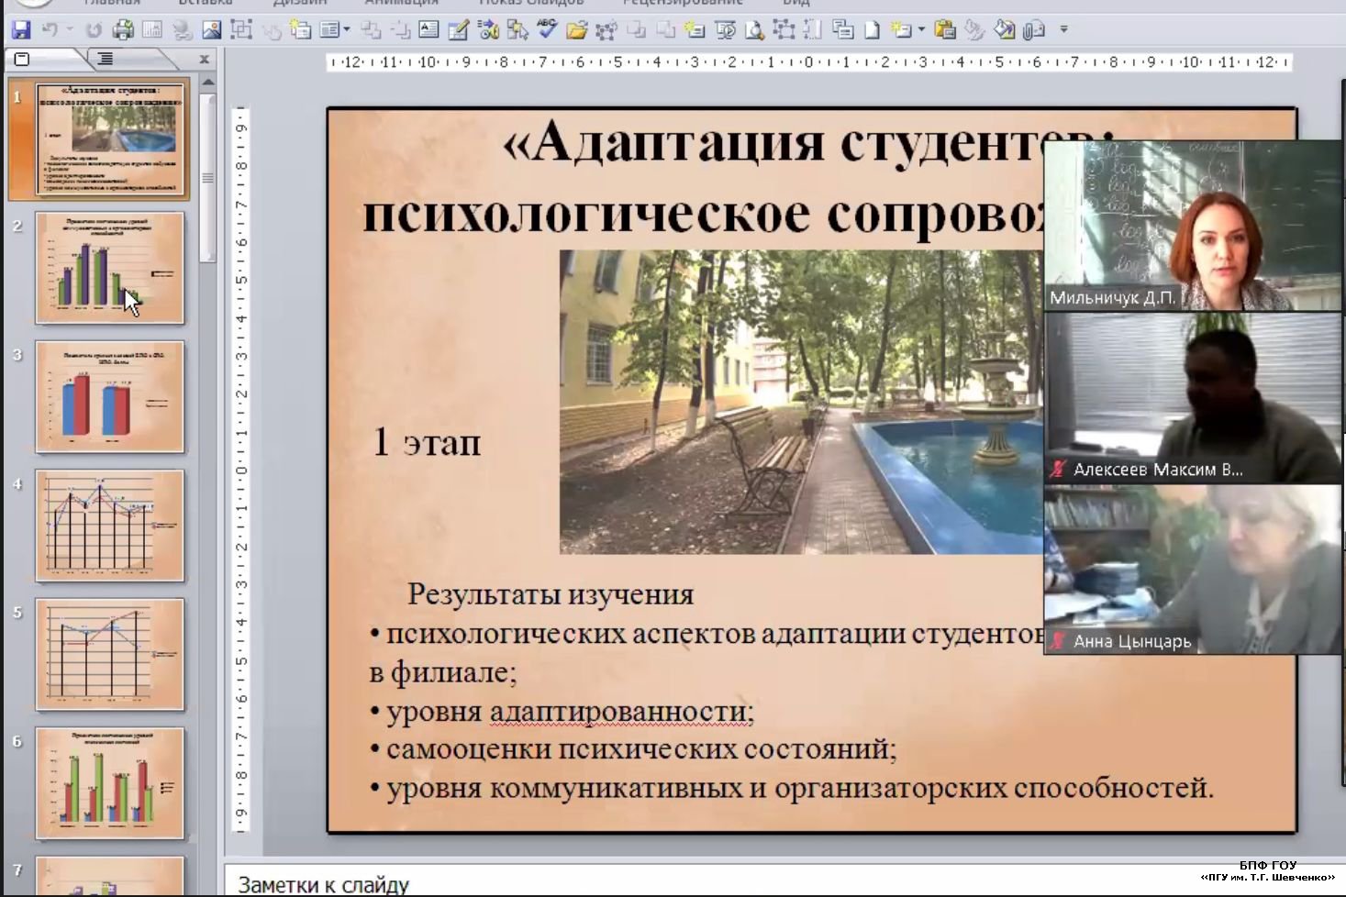1346x897 pixels.
Task: Click bullet 'самооценки психических состояний;'
Action: tap(633, 749)
